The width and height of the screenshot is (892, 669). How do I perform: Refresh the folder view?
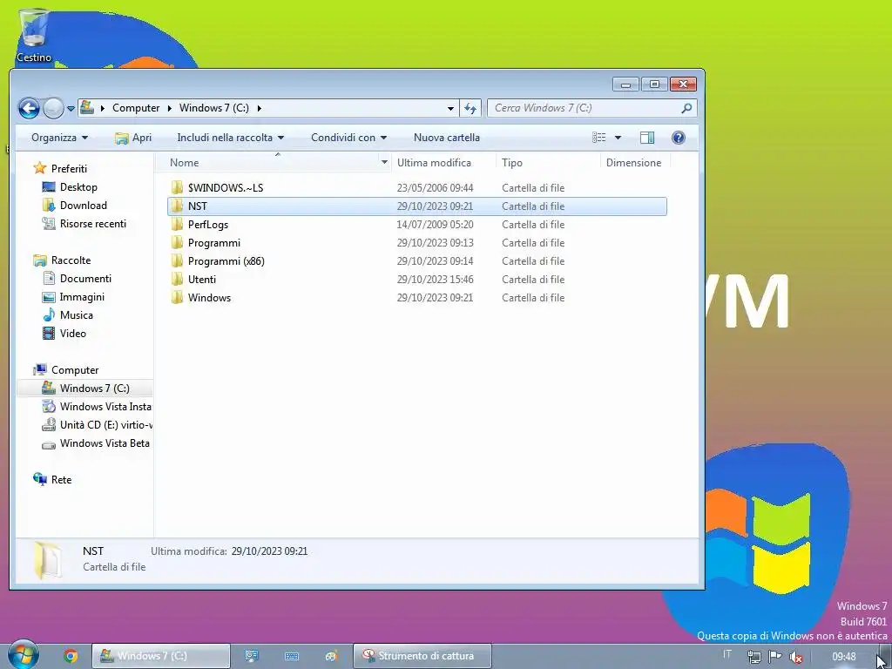(470, 108)
